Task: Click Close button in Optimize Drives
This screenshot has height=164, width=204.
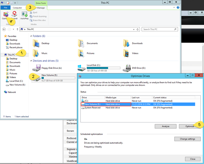Action: 193,159
